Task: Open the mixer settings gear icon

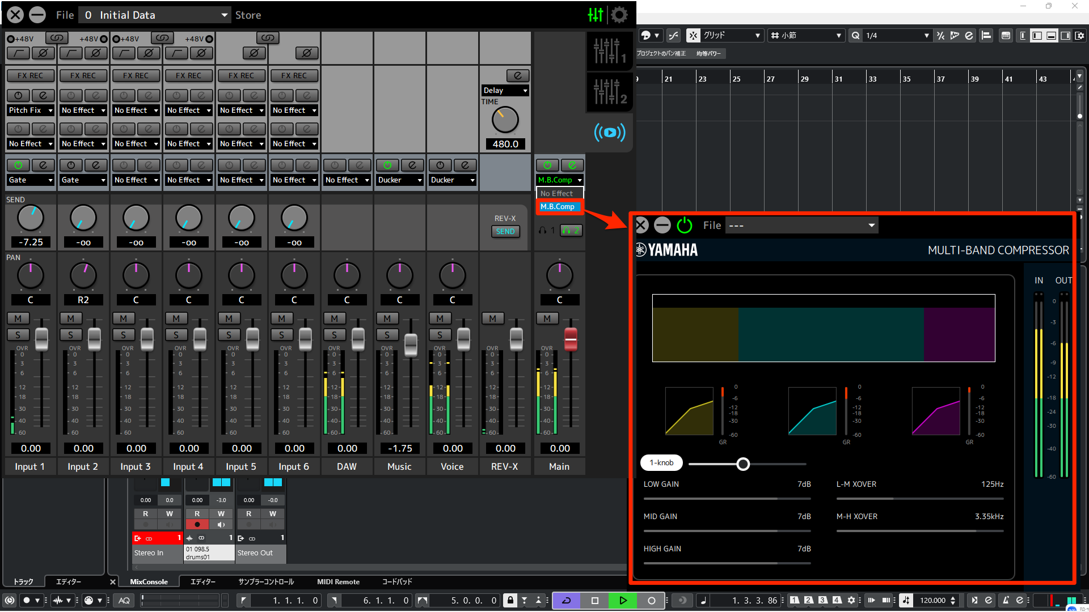Action: pos(619,15)
